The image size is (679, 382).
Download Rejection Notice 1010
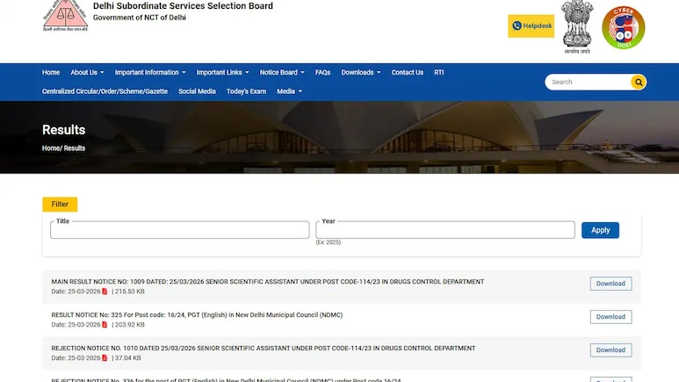coord(610,350)
